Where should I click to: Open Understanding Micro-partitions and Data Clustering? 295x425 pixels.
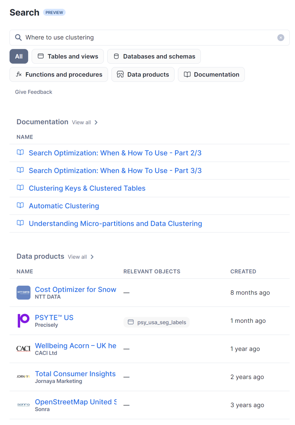(115, 224)
